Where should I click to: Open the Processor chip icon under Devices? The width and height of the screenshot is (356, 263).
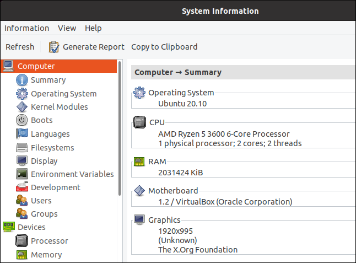tap(22, 241)
